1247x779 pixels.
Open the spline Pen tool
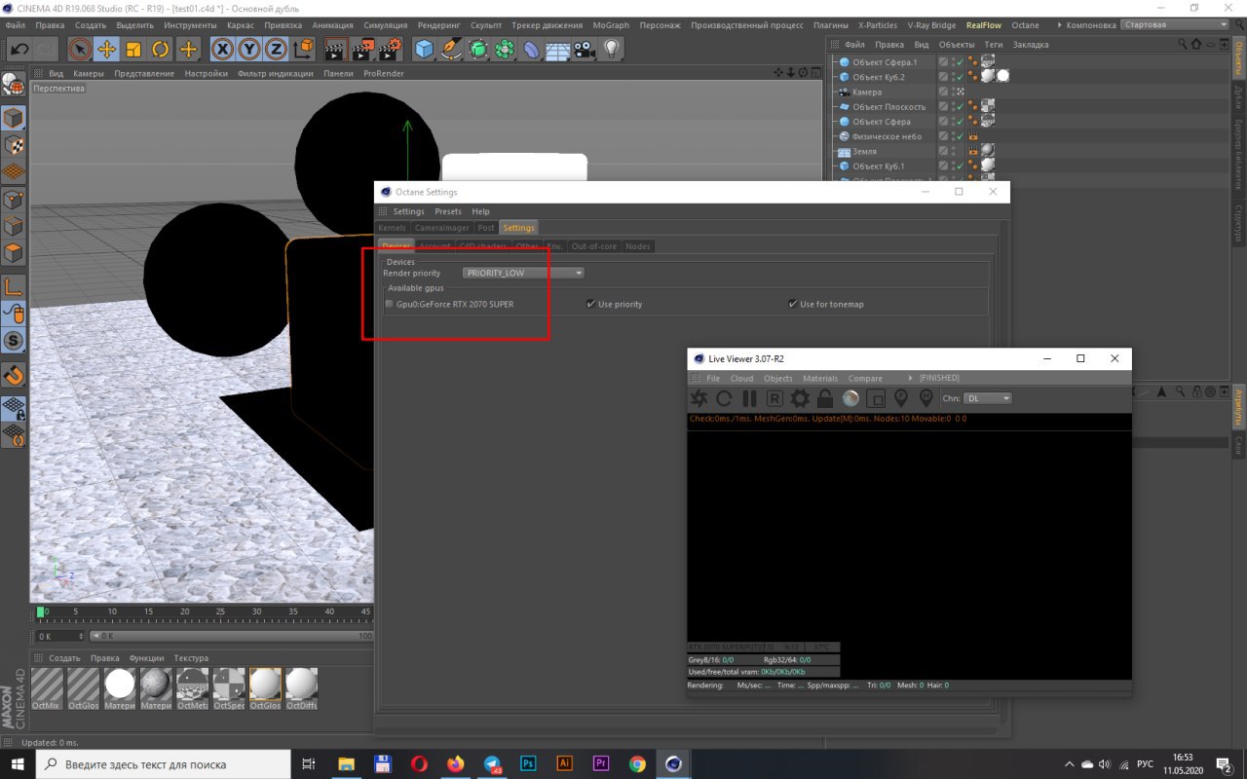[450, 48]
